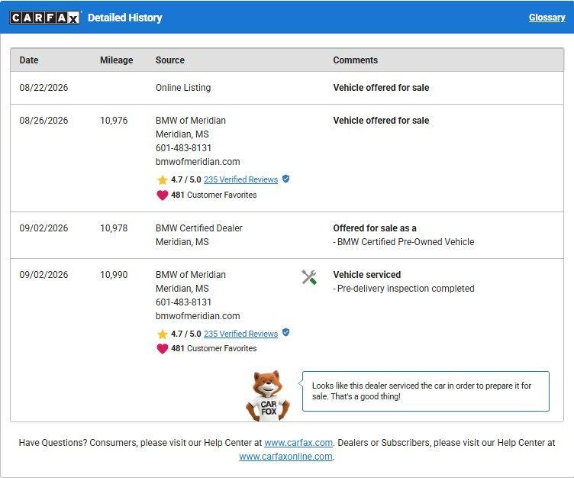Click Vehicle offered for sale in 08/22/2026 row

click(x=381, y=88)
